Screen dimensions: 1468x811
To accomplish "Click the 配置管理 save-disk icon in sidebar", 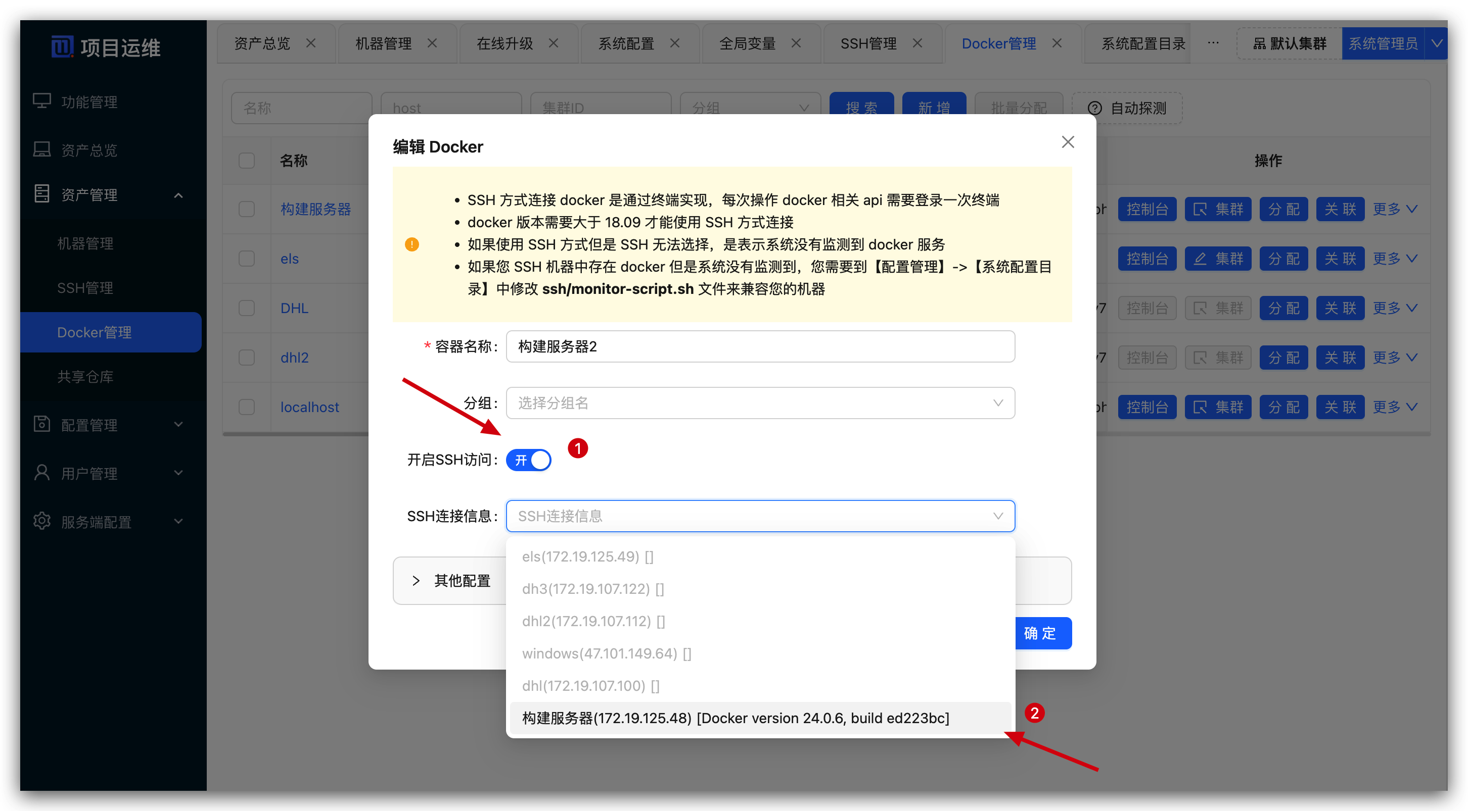I will (41, 424).
